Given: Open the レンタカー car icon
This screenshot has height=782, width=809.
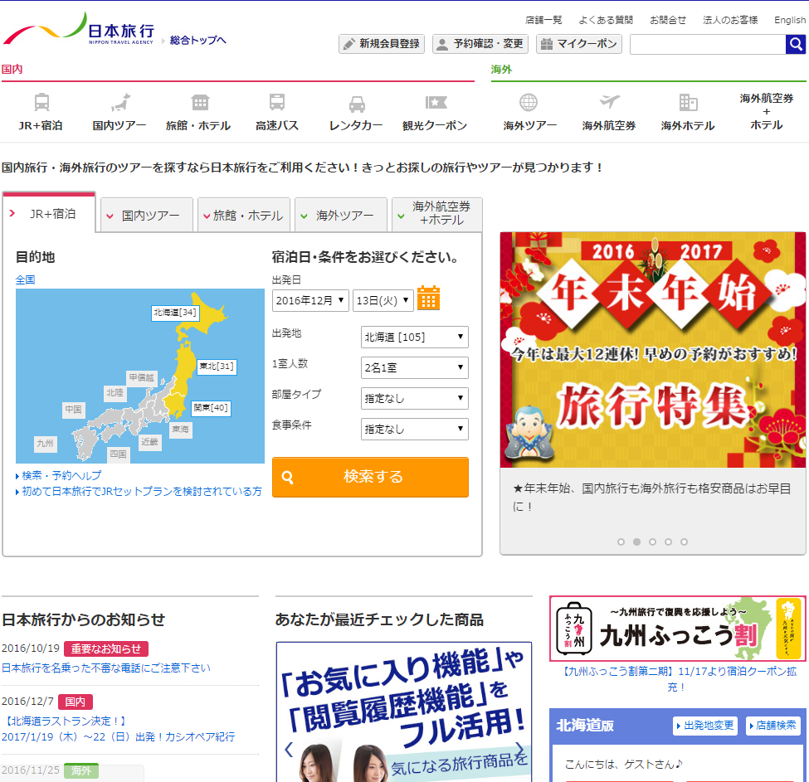Looking at the screenshot, I should [x=356, y=104].
